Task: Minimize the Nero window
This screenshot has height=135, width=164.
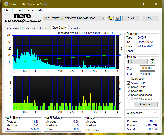Action: pyautogui.click(x=133, y=4)
